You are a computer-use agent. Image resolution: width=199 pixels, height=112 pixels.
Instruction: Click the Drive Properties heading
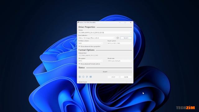point(87,27)
